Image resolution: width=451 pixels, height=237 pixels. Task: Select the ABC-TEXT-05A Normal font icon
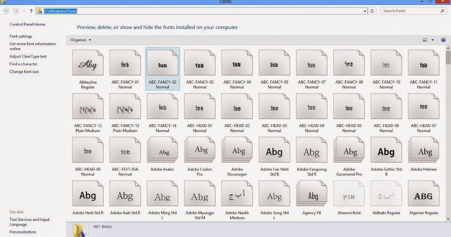[x=125, y=150]
